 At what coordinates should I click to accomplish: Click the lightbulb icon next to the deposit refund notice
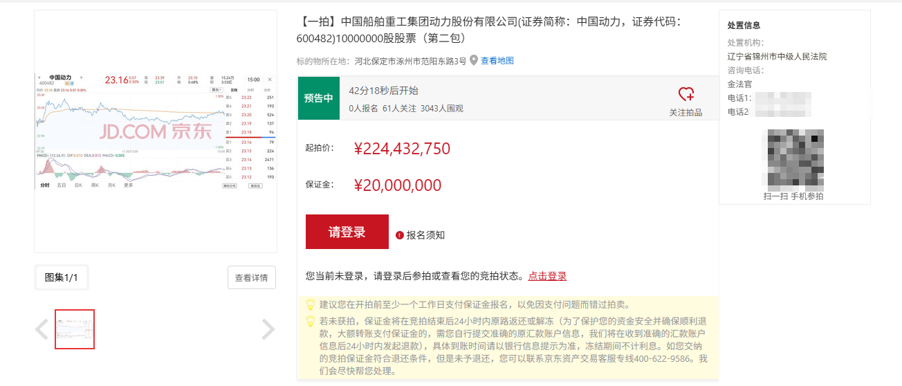point(311,321)
